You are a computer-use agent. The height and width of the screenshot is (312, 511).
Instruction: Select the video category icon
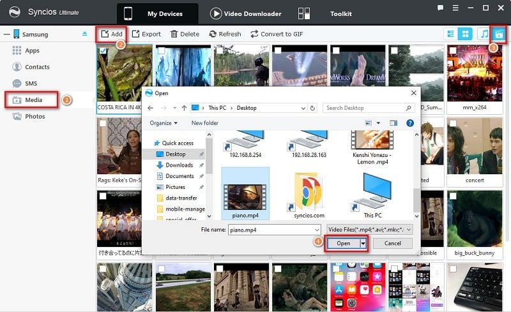click(501, 34)
